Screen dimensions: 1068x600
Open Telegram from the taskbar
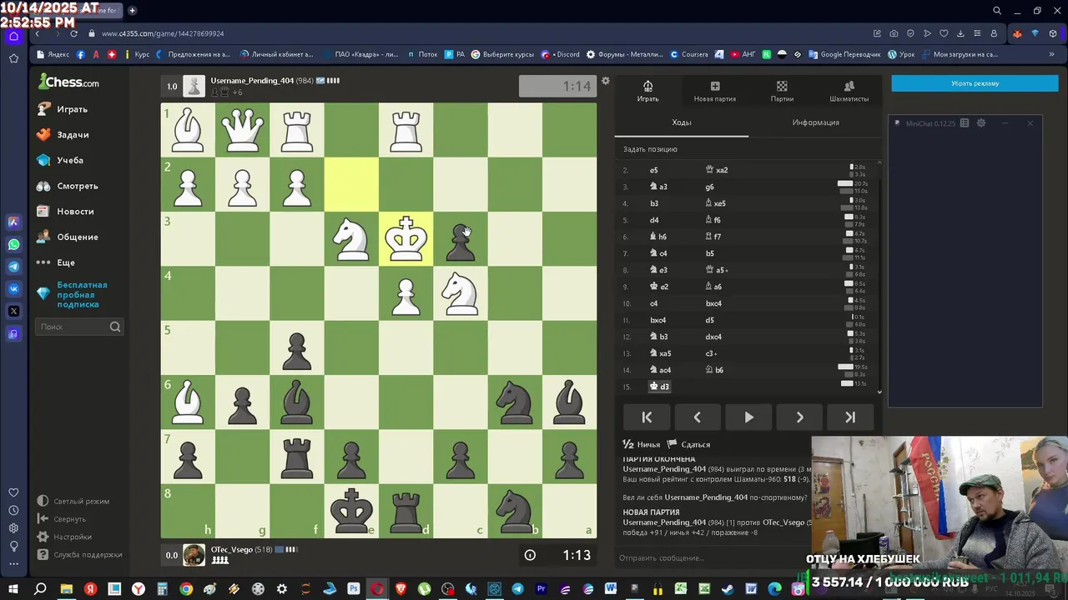517,589
